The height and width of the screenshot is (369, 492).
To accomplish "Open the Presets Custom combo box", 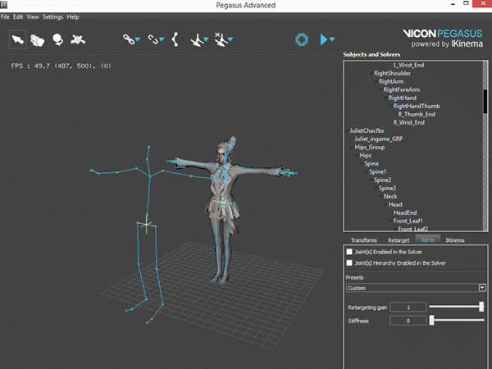I will 416,288.
